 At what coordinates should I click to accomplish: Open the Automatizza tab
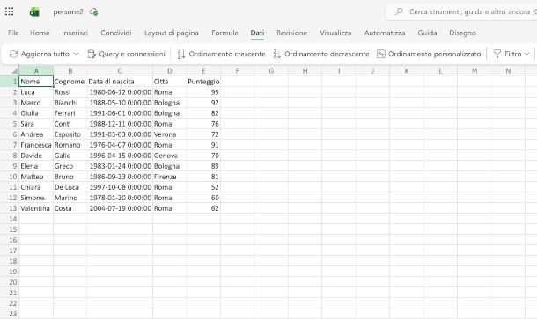click(385, 33)
